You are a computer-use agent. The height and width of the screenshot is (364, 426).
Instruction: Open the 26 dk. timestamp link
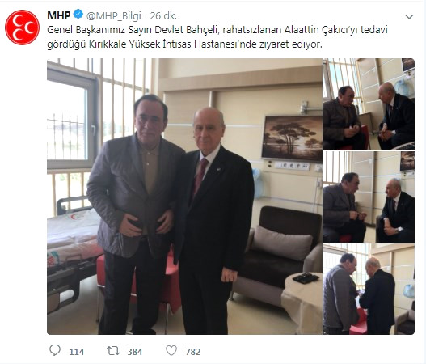163,15
